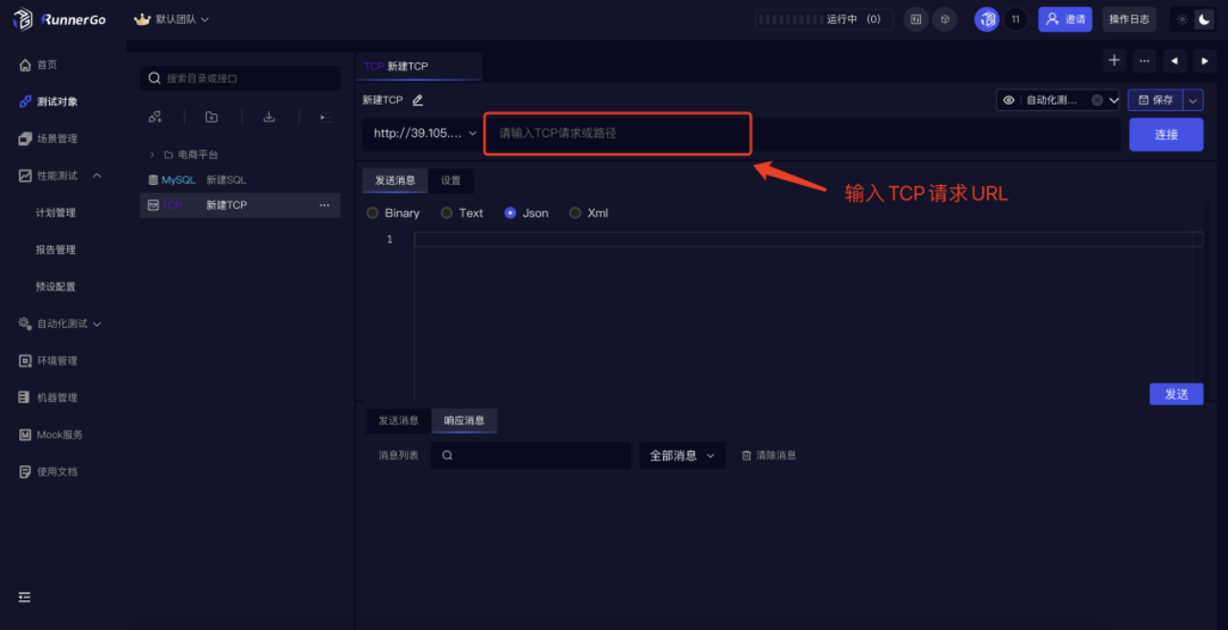This screenshot has width=1228, height=630.
Task: Open 环境管理 in the sidebar
Action: (58, 362)
